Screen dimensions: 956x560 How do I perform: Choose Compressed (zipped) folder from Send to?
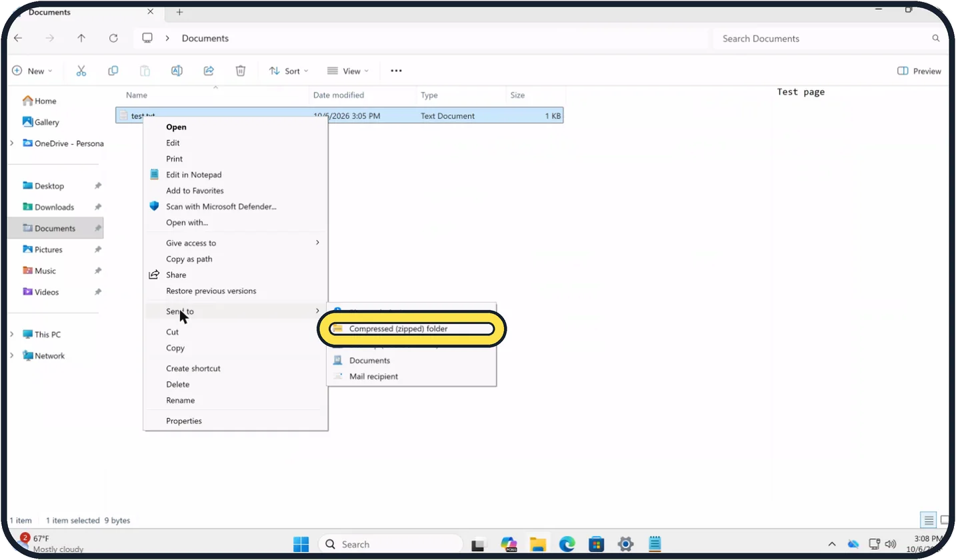click(x=413, y=329)
